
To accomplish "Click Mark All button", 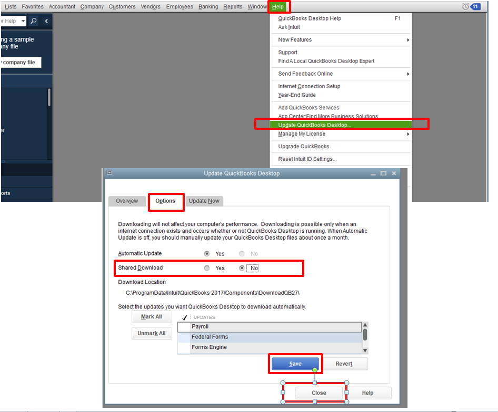I will (152, 317).
